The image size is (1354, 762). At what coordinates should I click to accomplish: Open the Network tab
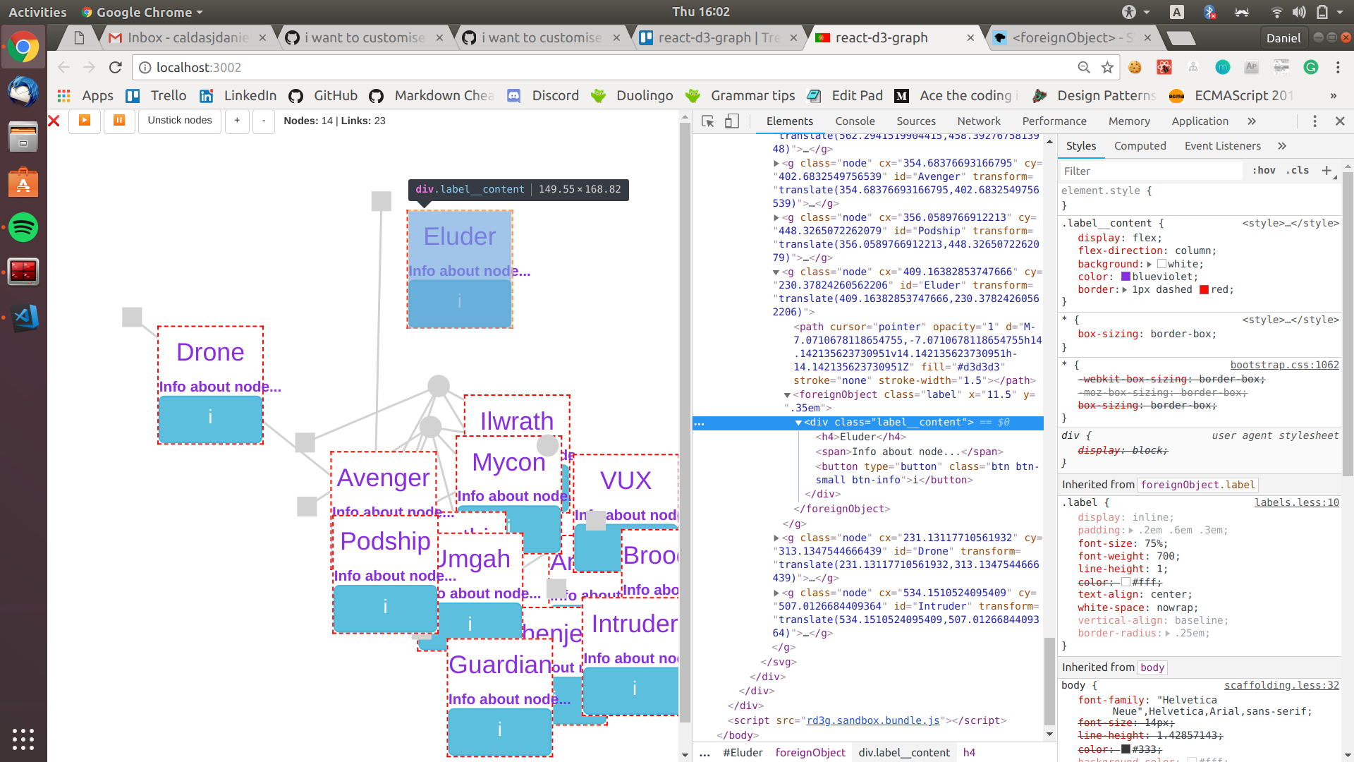pyautogui.click(x=979, y=121)
